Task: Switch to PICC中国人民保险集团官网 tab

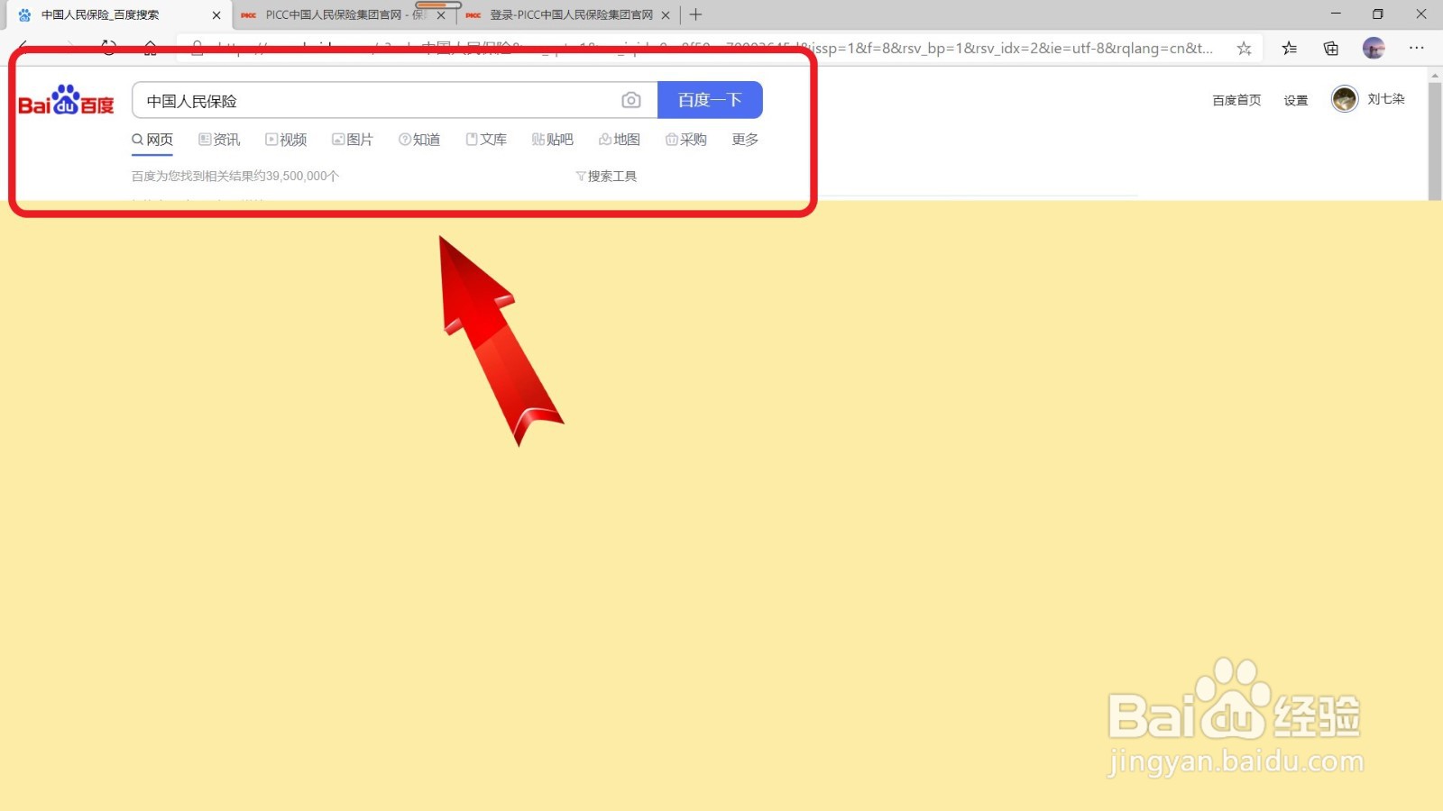Action: tap(344, 15)
